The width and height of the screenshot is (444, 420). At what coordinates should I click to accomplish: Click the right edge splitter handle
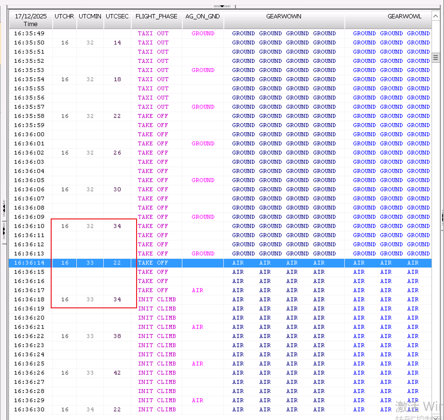click(x=442, y=217)
